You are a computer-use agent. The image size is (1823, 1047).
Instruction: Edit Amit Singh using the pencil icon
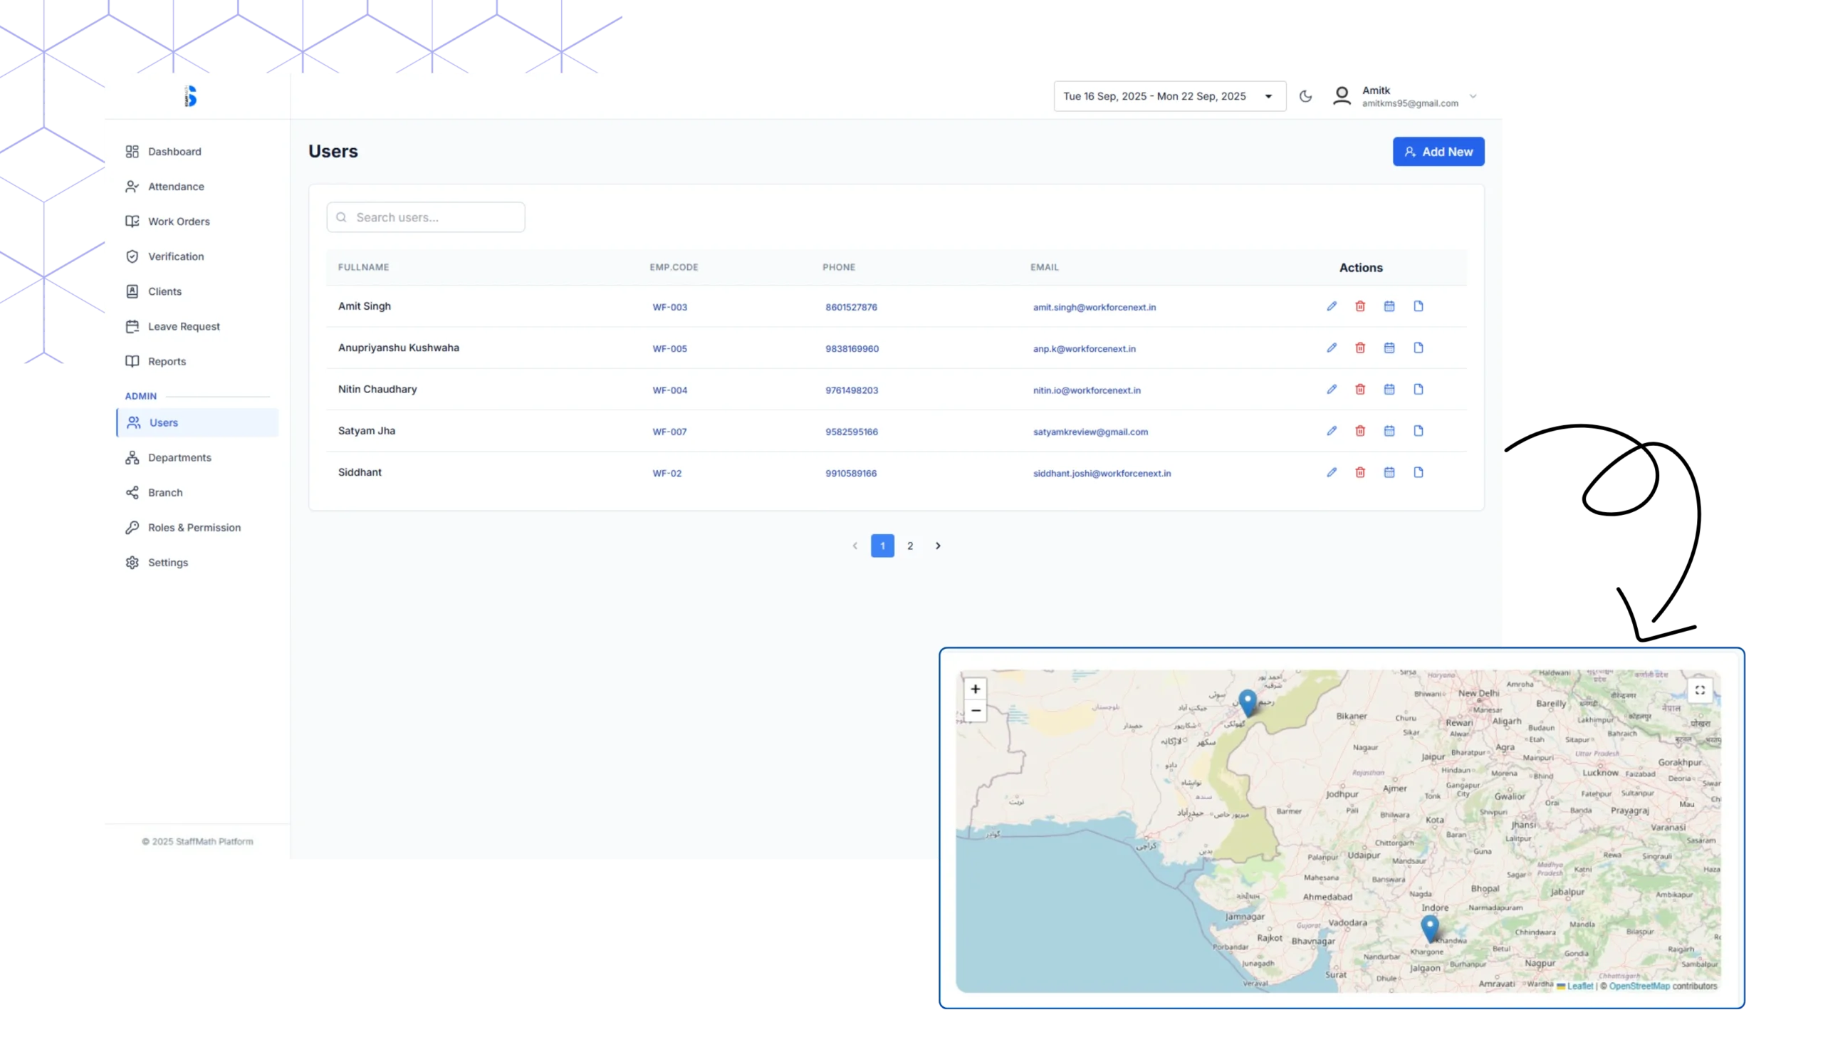coord(1332,306)
